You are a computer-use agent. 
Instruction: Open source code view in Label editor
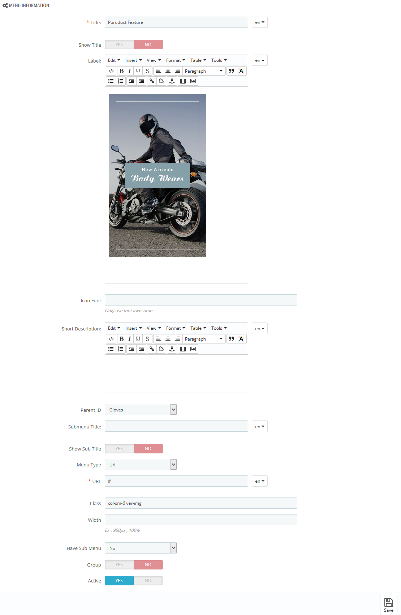[x=111, y=71]
